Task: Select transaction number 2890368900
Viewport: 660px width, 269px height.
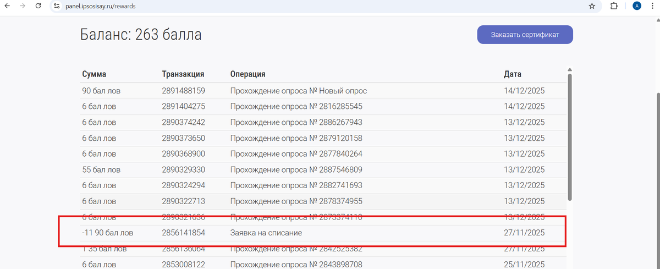Action: tap(183, 153)
